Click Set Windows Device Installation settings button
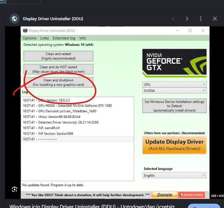 click(x=174, y=106)
